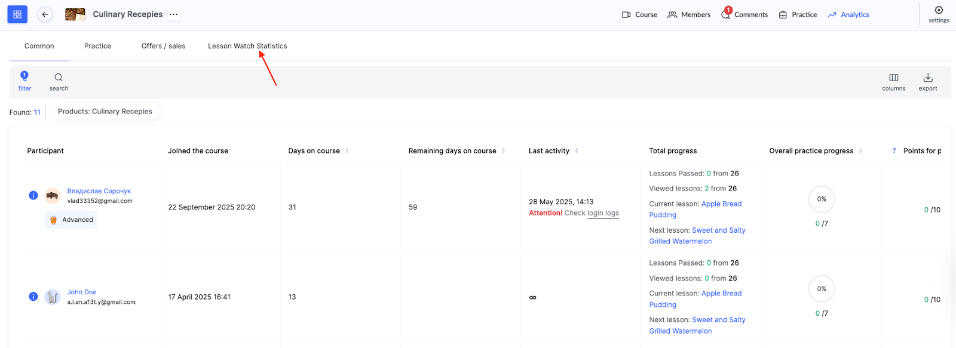
Task: Open the columns configuration icon
Action: [x=893, y=78]
